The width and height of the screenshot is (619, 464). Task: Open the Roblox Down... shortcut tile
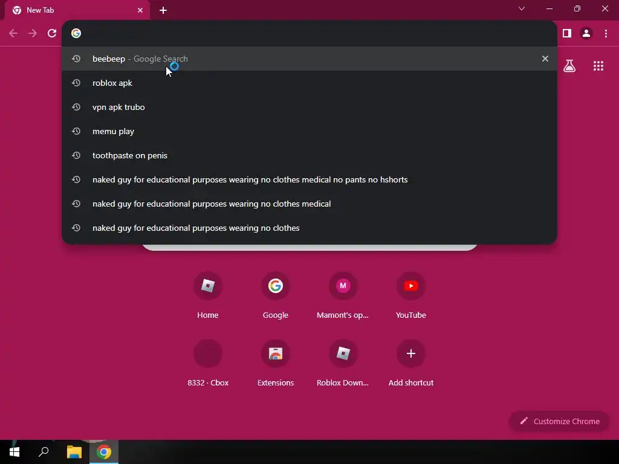[343, 363]
